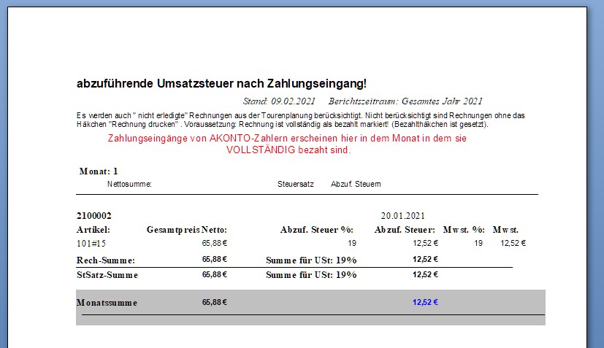The width and height of the screenshot is (604, 348).
Task: Click the Rech-Summe row label
Action: 106,260
